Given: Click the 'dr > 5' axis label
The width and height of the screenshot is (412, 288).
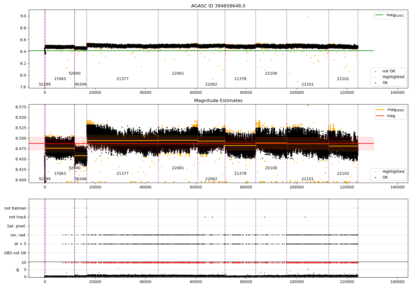Looking at the screenshot, I should (20, 244).
